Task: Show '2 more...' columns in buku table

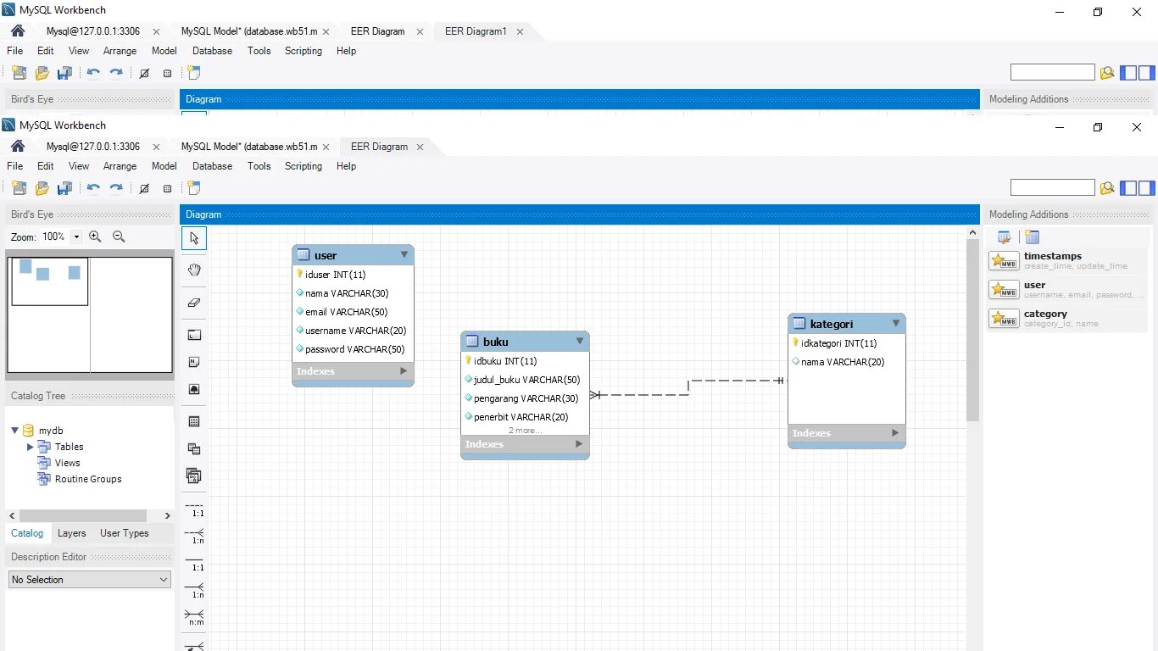Action: (525, 431)
